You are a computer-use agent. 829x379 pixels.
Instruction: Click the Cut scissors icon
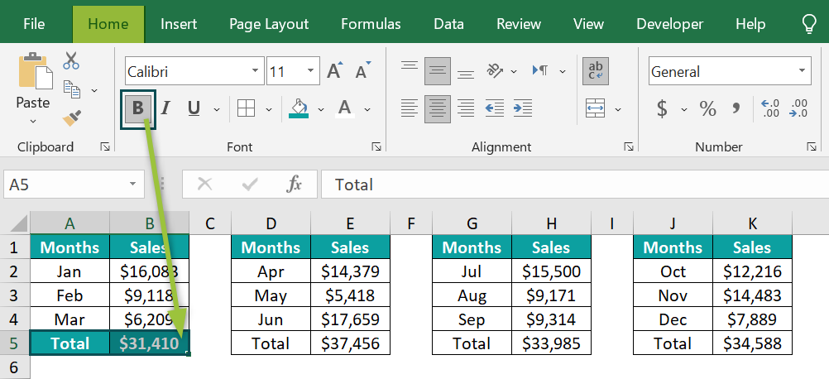[71, 60]
